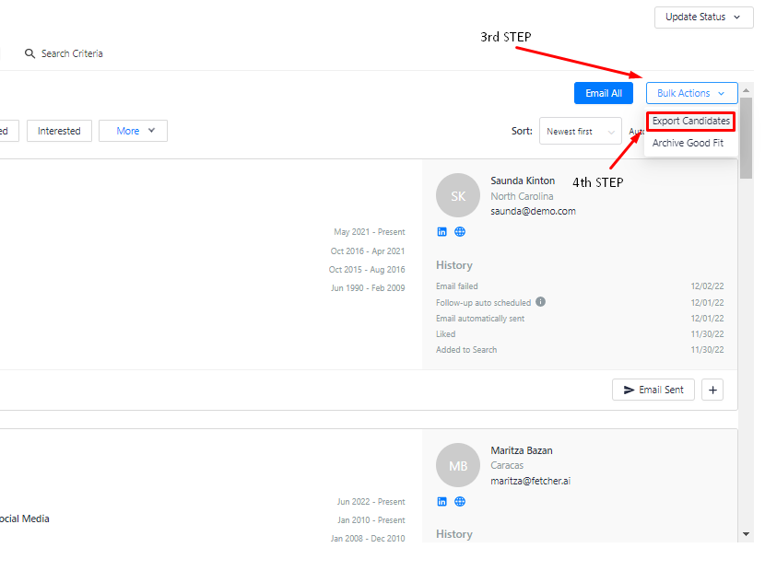
Task: Click the vertical scrollbar thumb
Action: click(746, 138)
